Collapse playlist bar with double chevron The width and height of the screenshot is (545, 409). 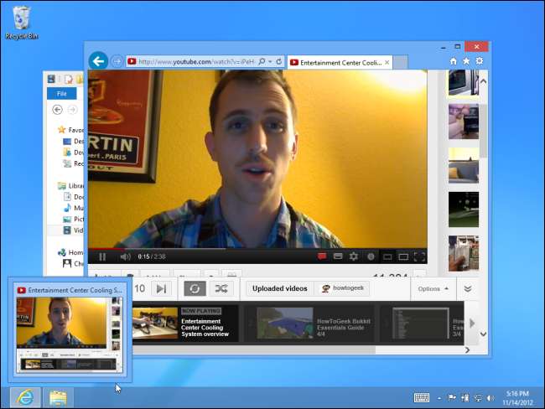click(467, 288)
